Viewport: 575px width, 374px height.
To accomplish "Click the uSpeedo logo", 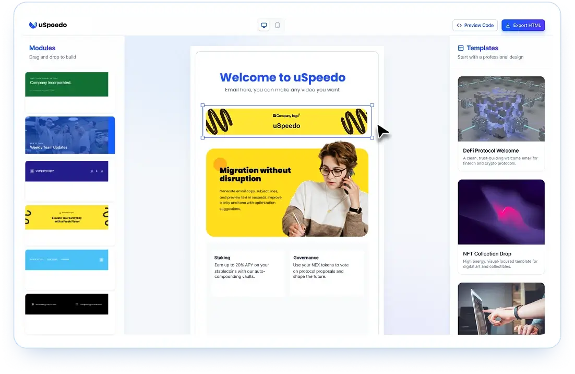I will (47, 25).
